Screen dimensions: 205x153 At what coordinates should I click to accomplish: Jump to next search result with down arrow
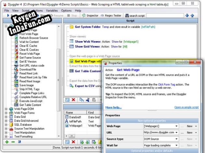click(x=187, y=16)
